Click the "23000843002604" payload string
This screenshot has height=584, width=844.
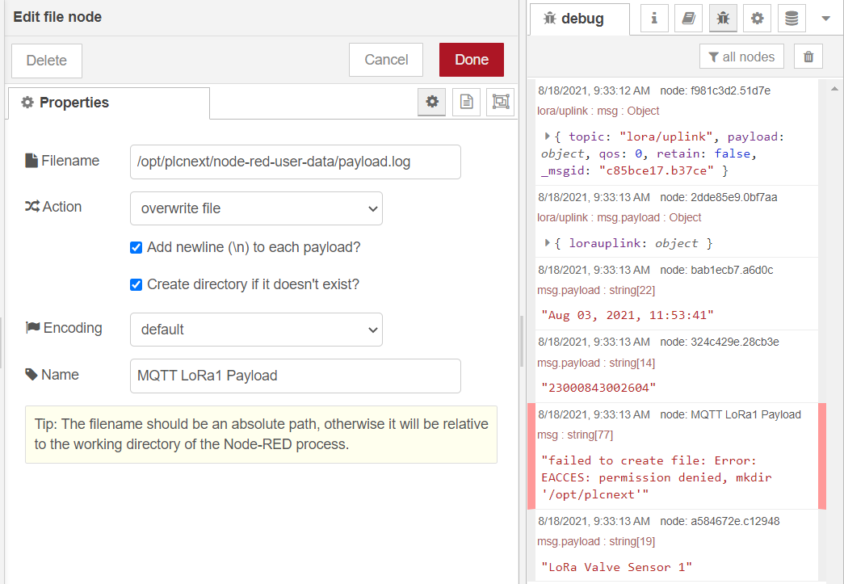598,388
